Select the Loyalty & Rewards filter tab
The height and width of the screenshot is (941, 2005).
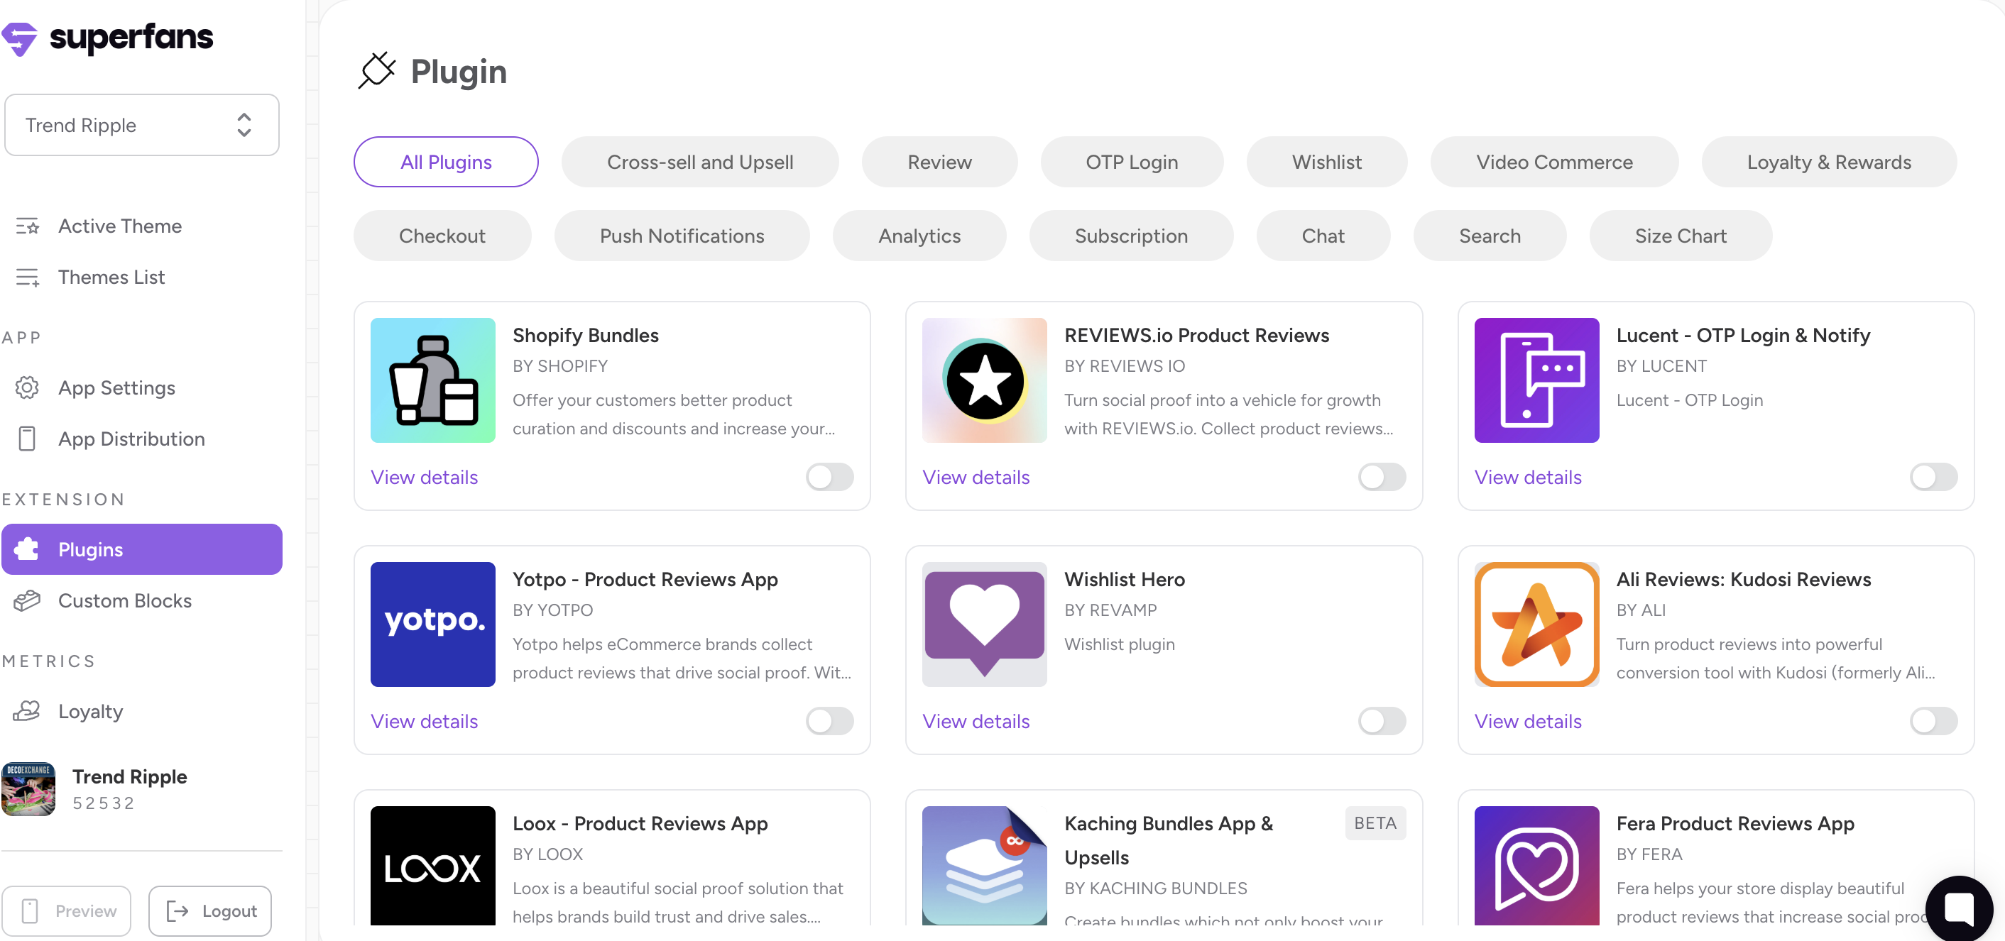coord(1828,162)
